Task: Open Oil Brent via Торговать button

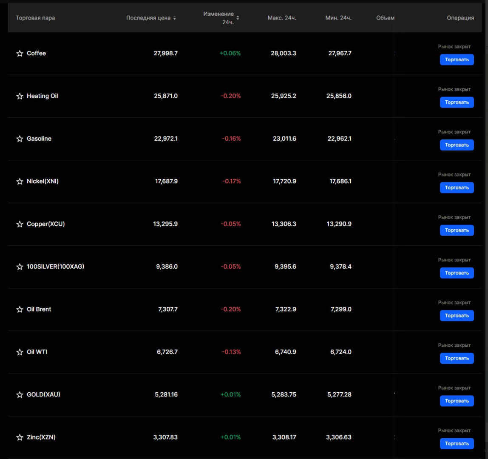Action: 457,315
